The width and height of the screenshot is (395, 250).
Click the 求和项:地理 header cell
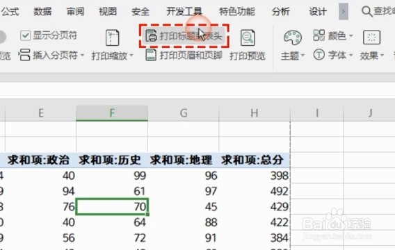(184, 160)
